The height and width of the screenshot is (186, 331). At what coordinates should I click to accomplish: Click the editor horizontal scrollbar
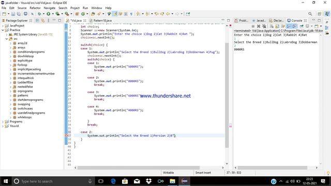(139, 167)
